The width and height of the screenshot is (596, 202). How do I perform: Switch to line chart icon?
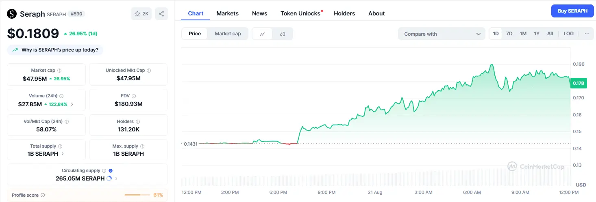pos(262,34)
